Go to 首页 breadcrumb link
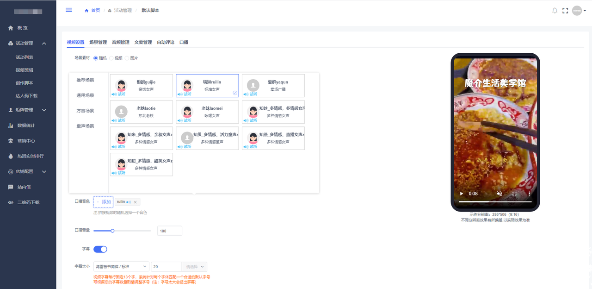 pyautogui.click(x=95, y=10)
